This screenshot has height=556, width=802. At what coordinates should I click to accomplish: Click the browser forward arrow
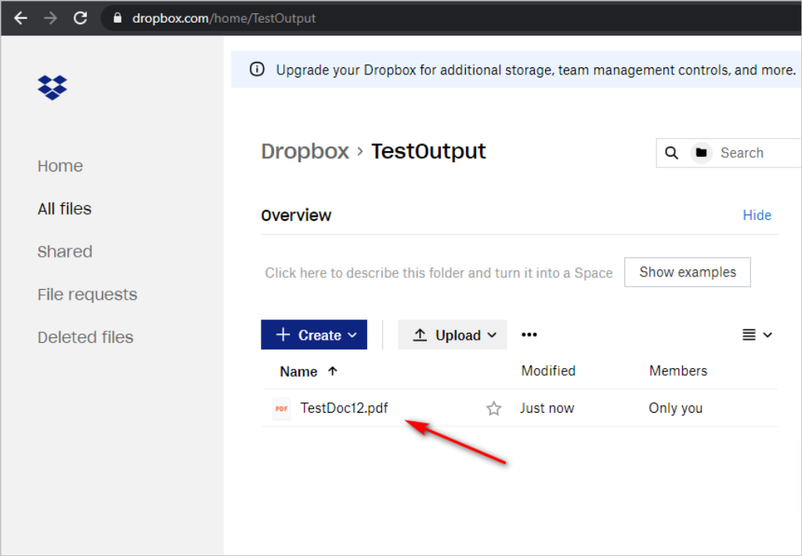[x=51, y=18]
